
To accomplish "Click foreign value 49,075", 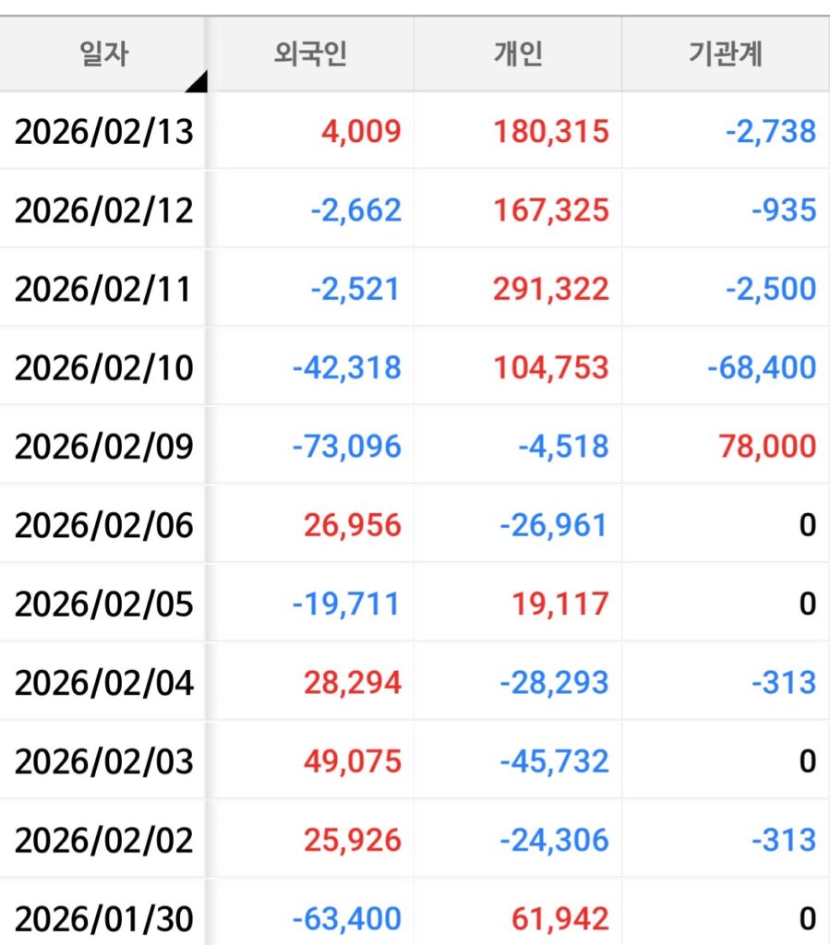I will pos(352,761).
